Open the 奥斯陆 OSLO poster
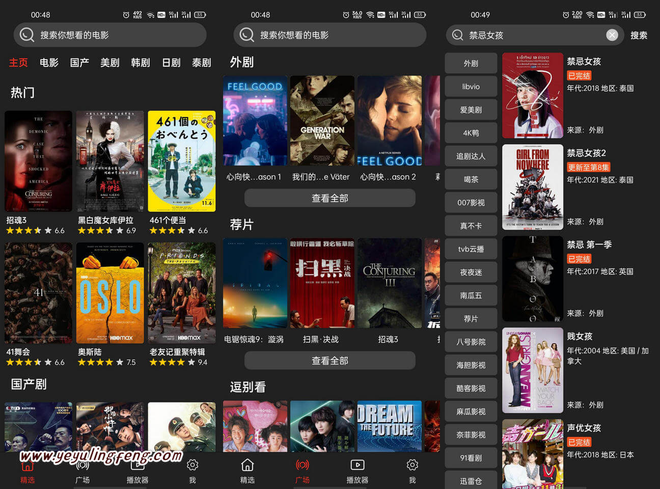The image size is (660, 489). click(110, 293)
